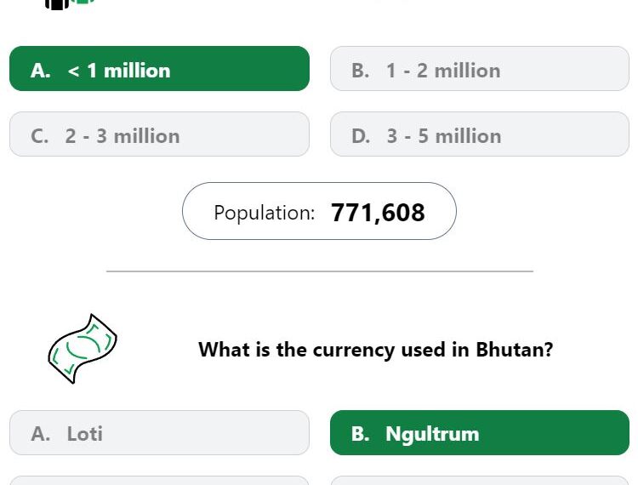Image resolution: width=638 pixels, height=485 pixels.
Task: Click the Population result pill
Action: 319,211
